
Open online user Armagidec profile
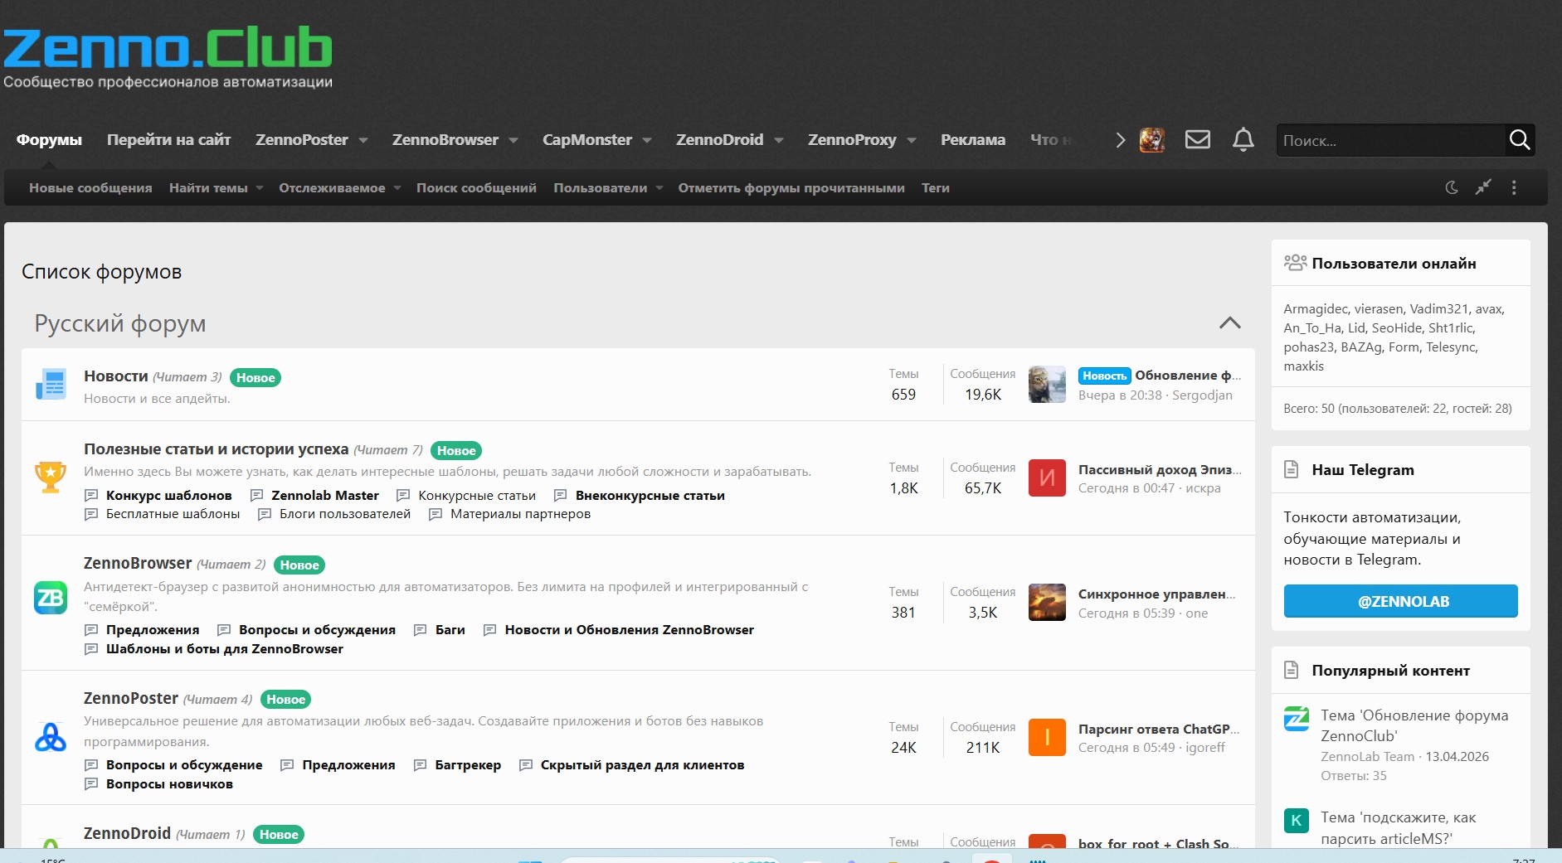(1315, 309)
